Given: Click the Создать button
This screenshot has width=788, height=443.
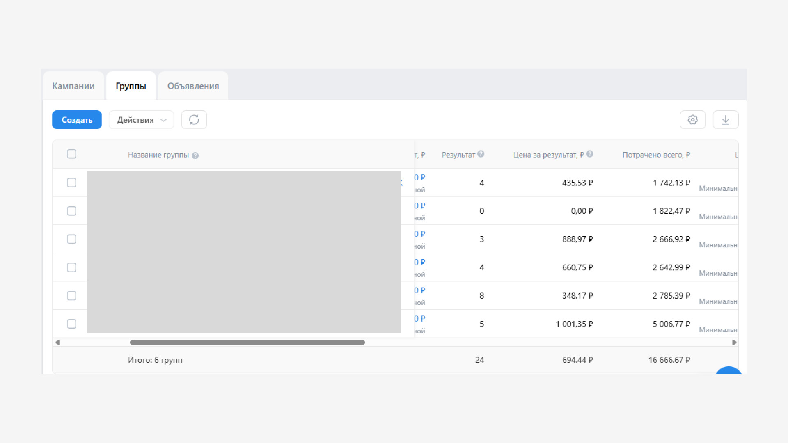Looking at the screenshot, I should (x=77, y=120).
